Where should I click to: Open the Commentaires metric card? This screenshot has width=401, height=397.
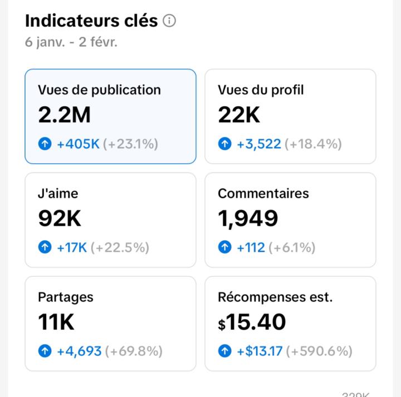(x=290, y=220)
